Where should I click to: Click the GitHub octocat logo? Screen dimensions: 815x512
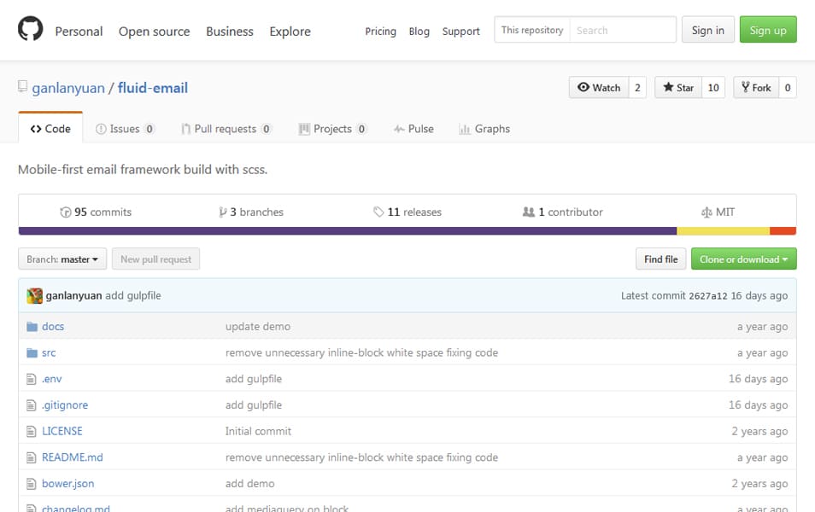click(32, 28)
